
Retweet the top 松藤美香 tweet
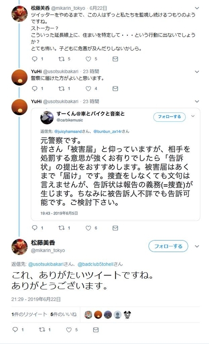pyautogui.click(x=61, y=59)
